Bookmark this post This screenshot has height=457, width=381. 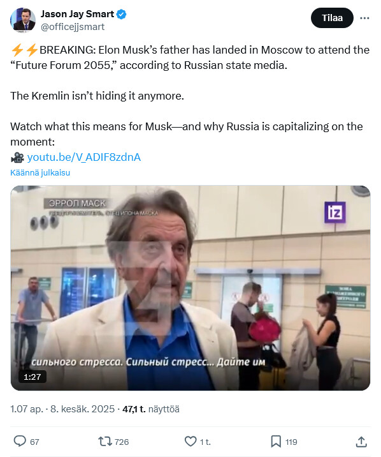click(x=276, y=441)
